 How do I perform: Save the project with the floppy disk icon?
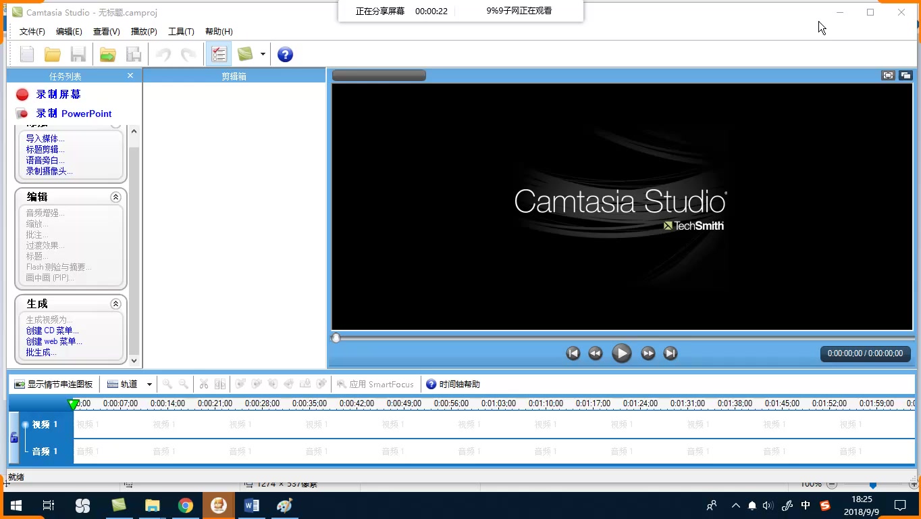78,55
